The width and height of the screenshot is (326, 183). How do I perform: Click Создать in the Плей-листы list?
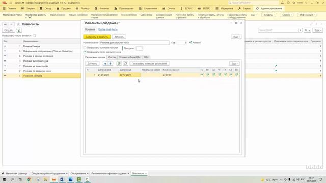9,30
